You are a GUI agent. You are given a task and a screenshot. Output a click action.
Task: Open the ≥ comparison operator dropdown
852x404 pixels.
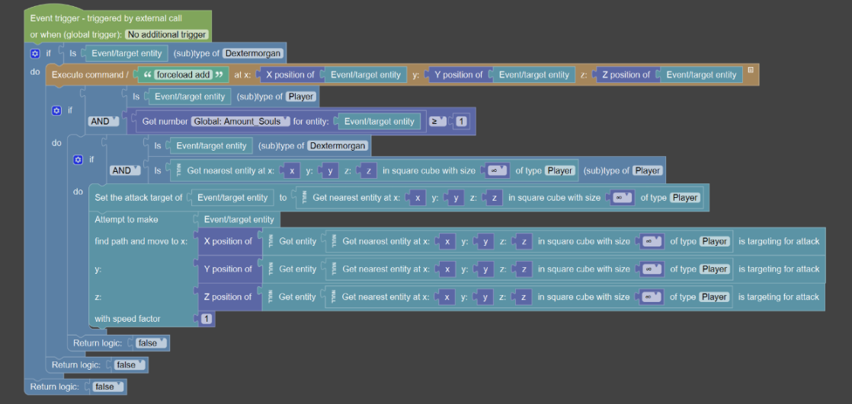(x=437, y=121)
